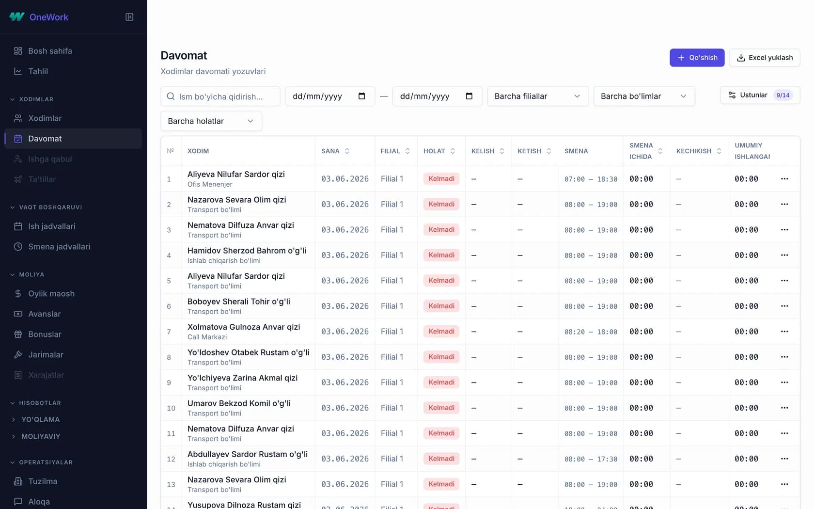Viewport: 814px width, 509px height.
Task: Expand the Moliyaviy reports group
Action: (x=36, y=437)
